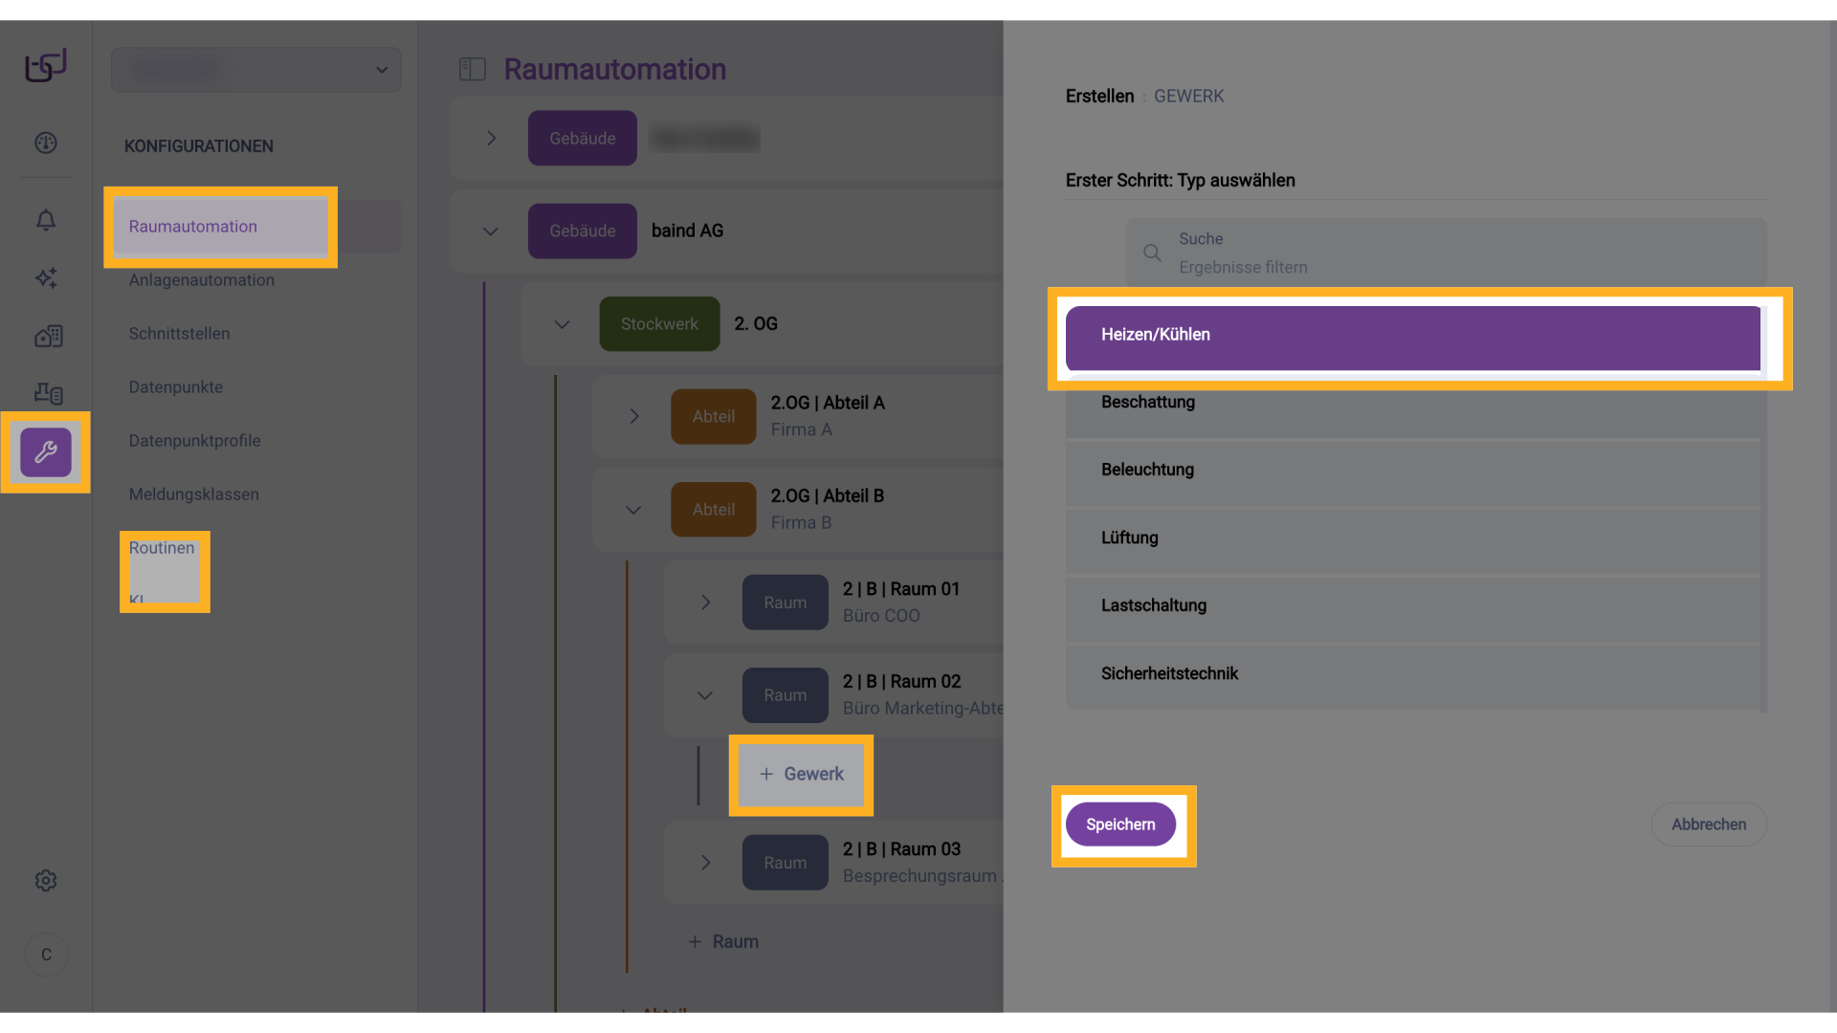Screen dimensions: 1837x1033
Task: Collapse the baind AG building node
Action: (x=491, y=231)
